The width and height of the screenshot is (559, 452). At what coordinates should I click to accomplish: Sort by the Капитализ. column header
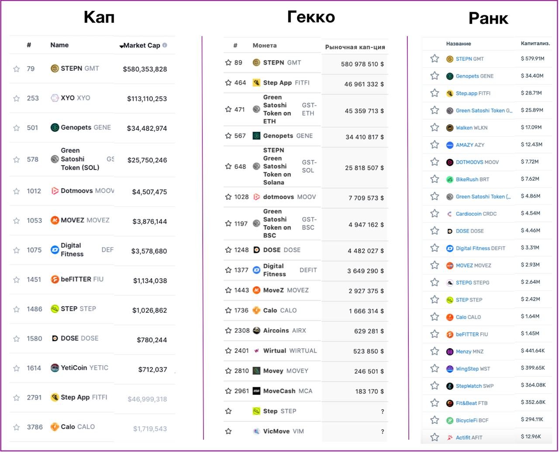pyautogui.click(x=535, y=44)
